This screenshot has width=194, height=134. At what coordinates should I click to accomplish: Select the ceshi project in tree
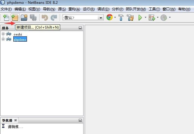18,34
